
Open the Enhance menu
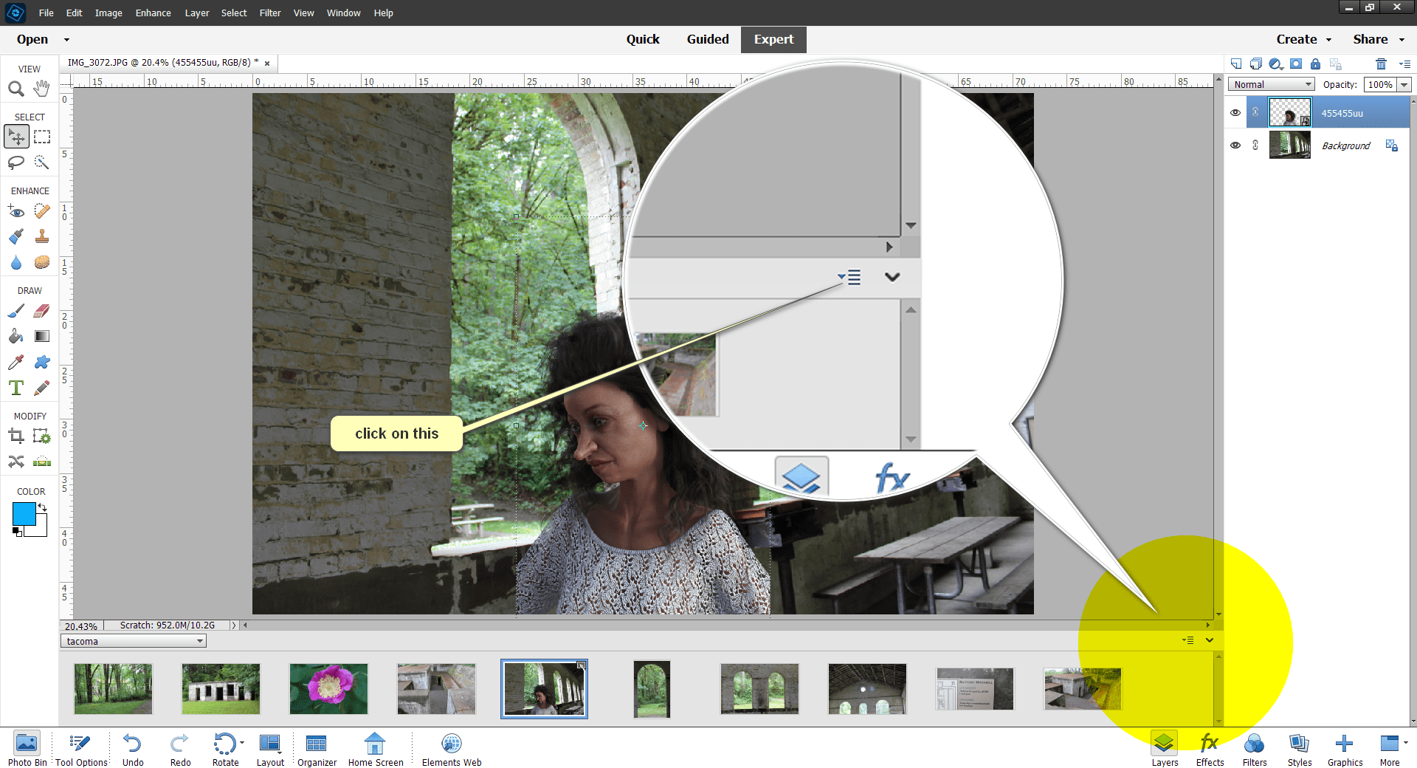(153, 13)
